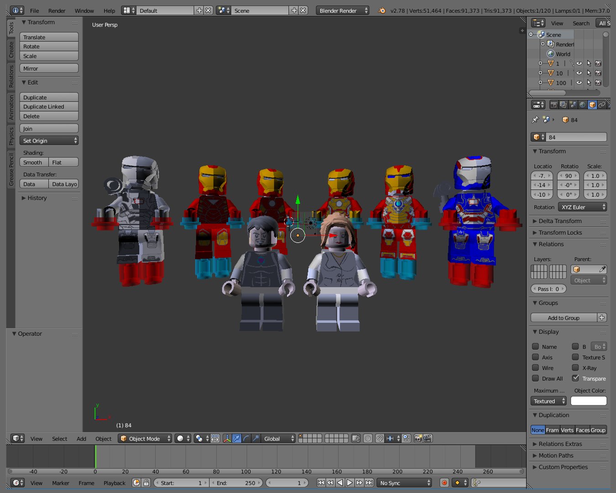Open the File menu
Image resolution: width=616 pixels, height=493 pixels.
pos(34,10)
